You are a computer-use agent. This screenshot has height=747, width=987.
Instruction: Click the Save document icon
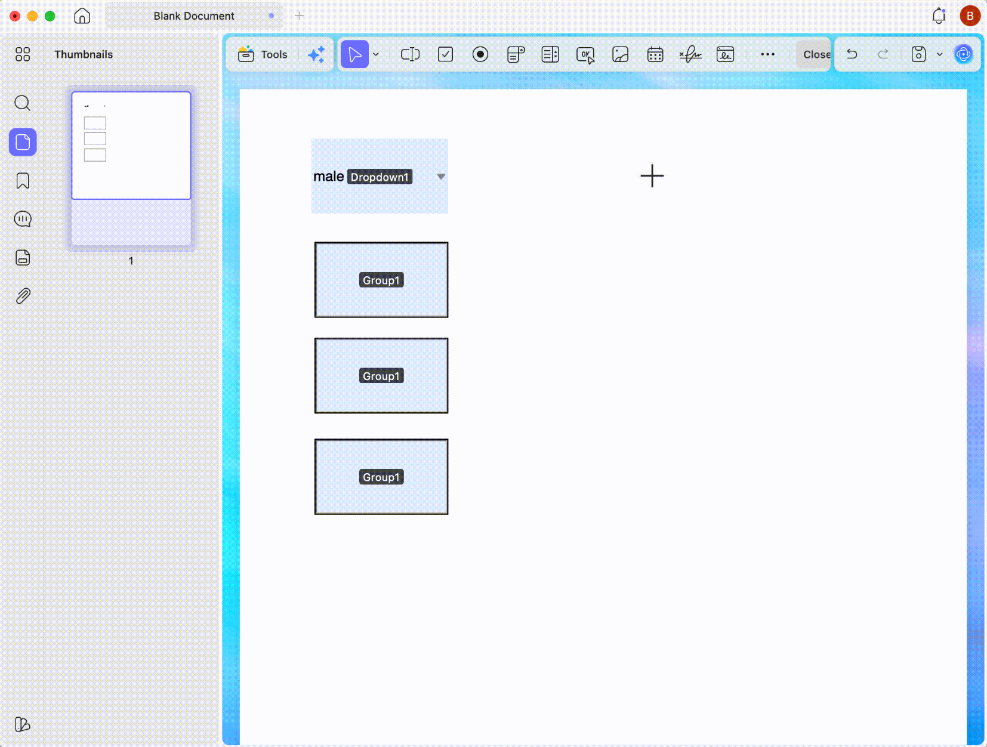point(918,54)
